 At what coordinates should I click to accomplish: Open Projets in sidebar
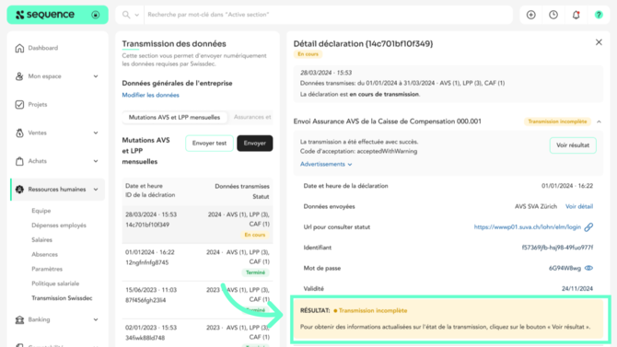(x=38, y=105)
